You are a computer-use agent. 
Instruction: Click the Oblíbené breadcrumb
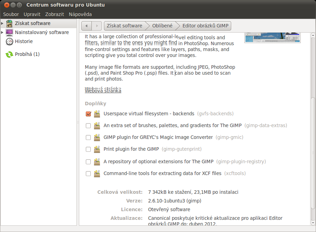click(162, 26)
